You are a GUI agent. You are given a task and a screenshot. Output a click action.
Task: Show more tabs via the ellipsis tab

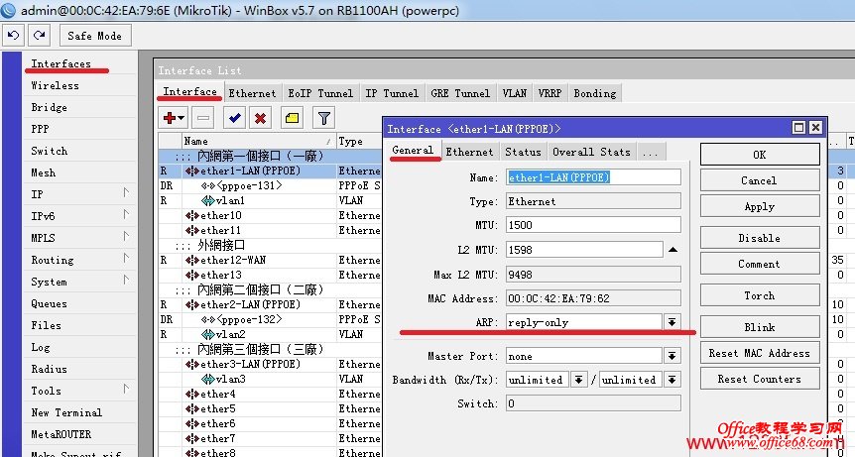coord(650,152)
